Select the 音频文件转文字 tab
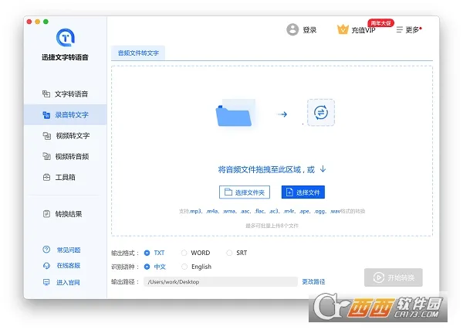Screen dimensions: 463x330 tap(138, 53)
